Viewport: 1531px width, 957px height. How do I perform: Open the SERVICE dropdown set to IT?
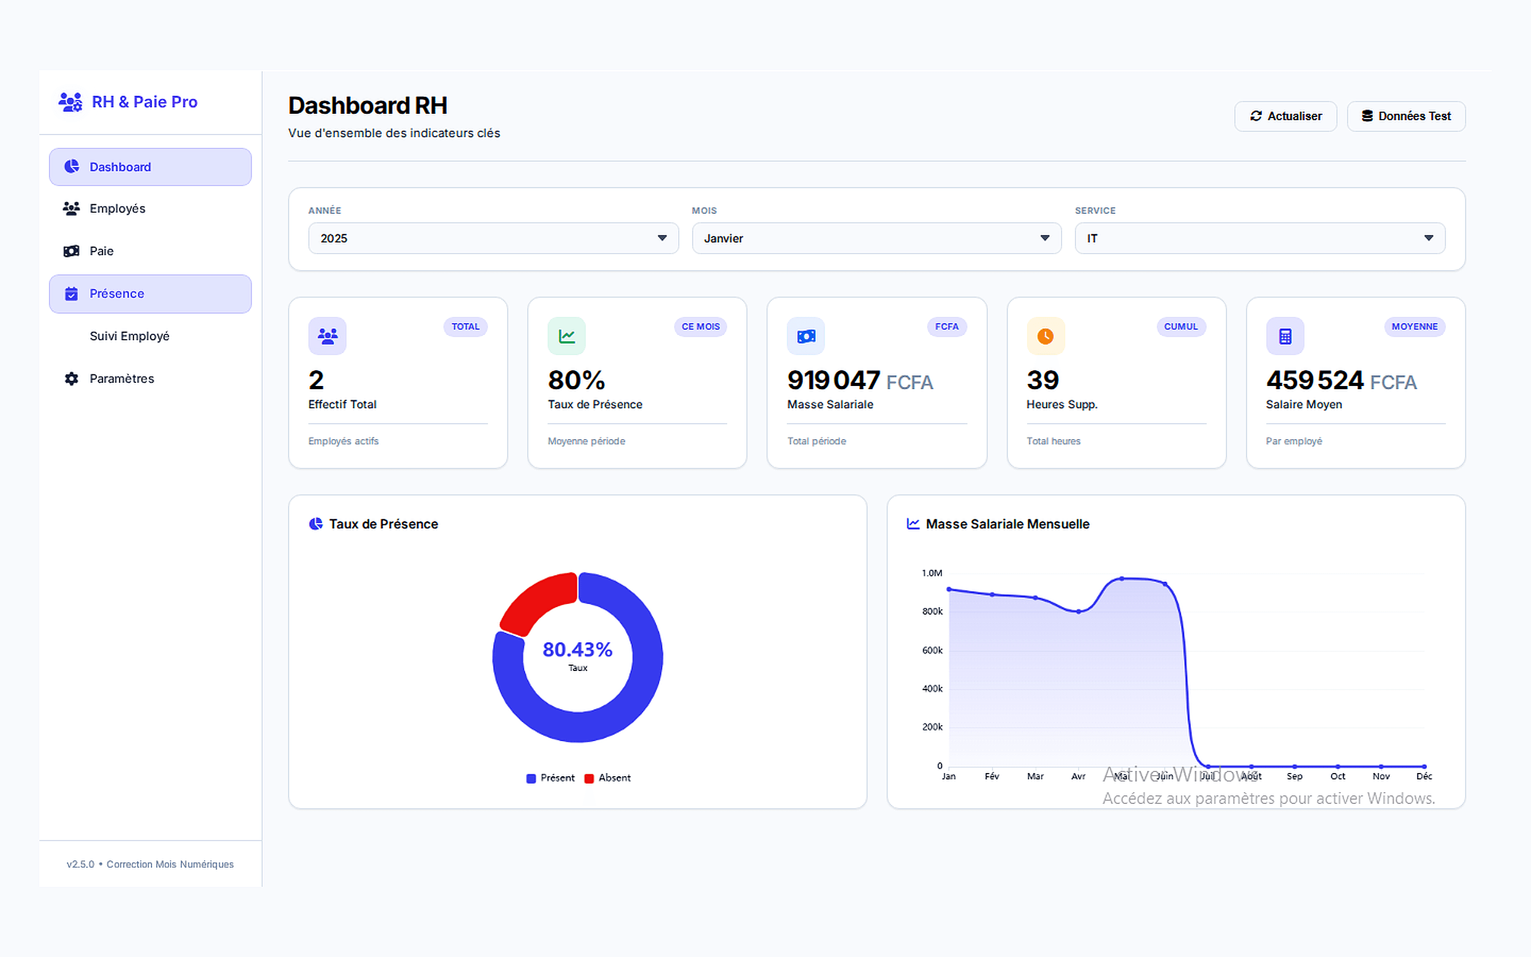(x=1259, y=238)
